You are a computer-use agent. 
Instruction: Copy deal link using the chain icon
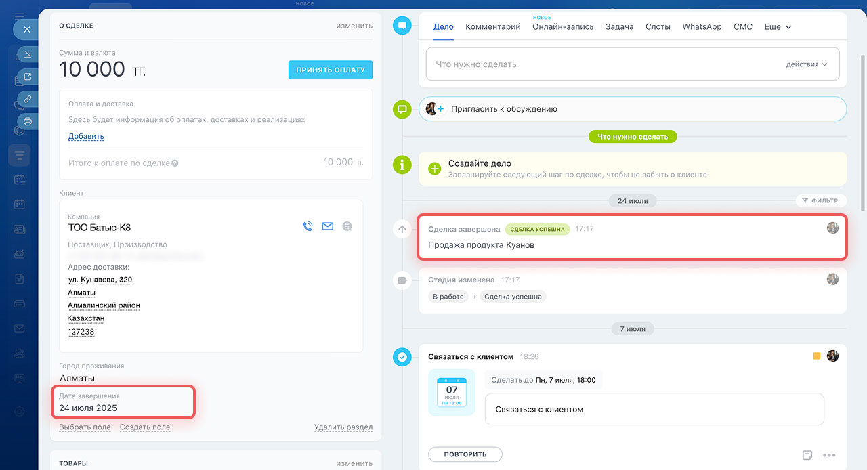[x=28, y=99]
